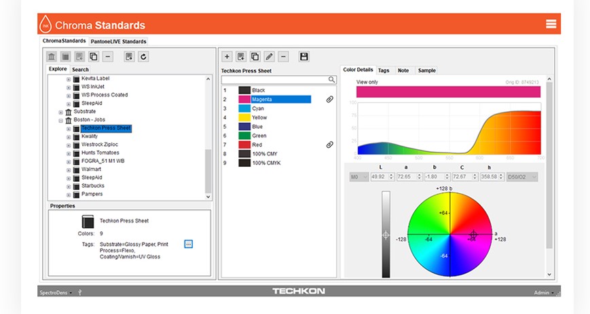The height and width of the screenshot is (314, 590).
Task: Click the h value stepper arrows
Action: 501,177
